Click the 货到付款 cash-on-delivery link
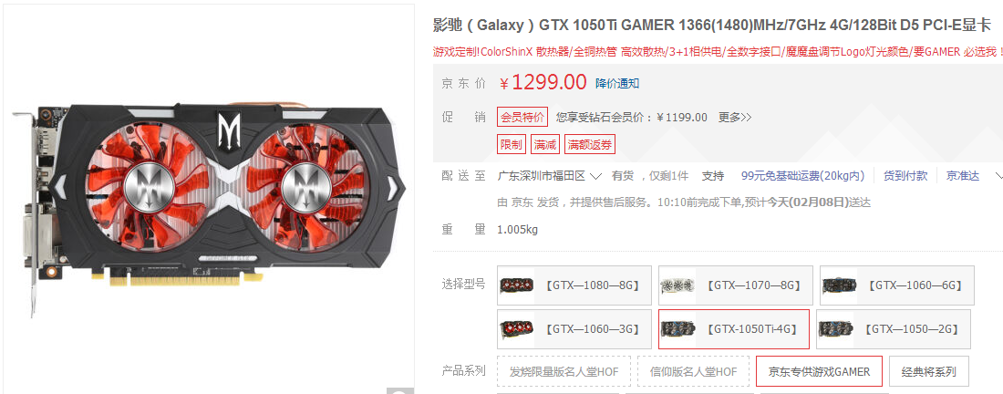Image resolution: width=1003 pixels, height=394 pixels. (905, 176)
